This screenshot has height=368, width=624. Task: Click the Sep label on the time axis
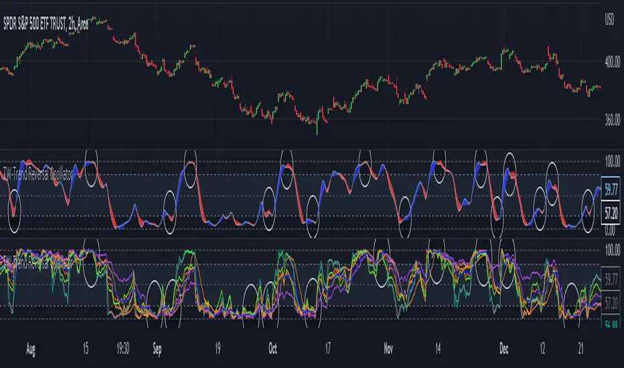point(159,348)
